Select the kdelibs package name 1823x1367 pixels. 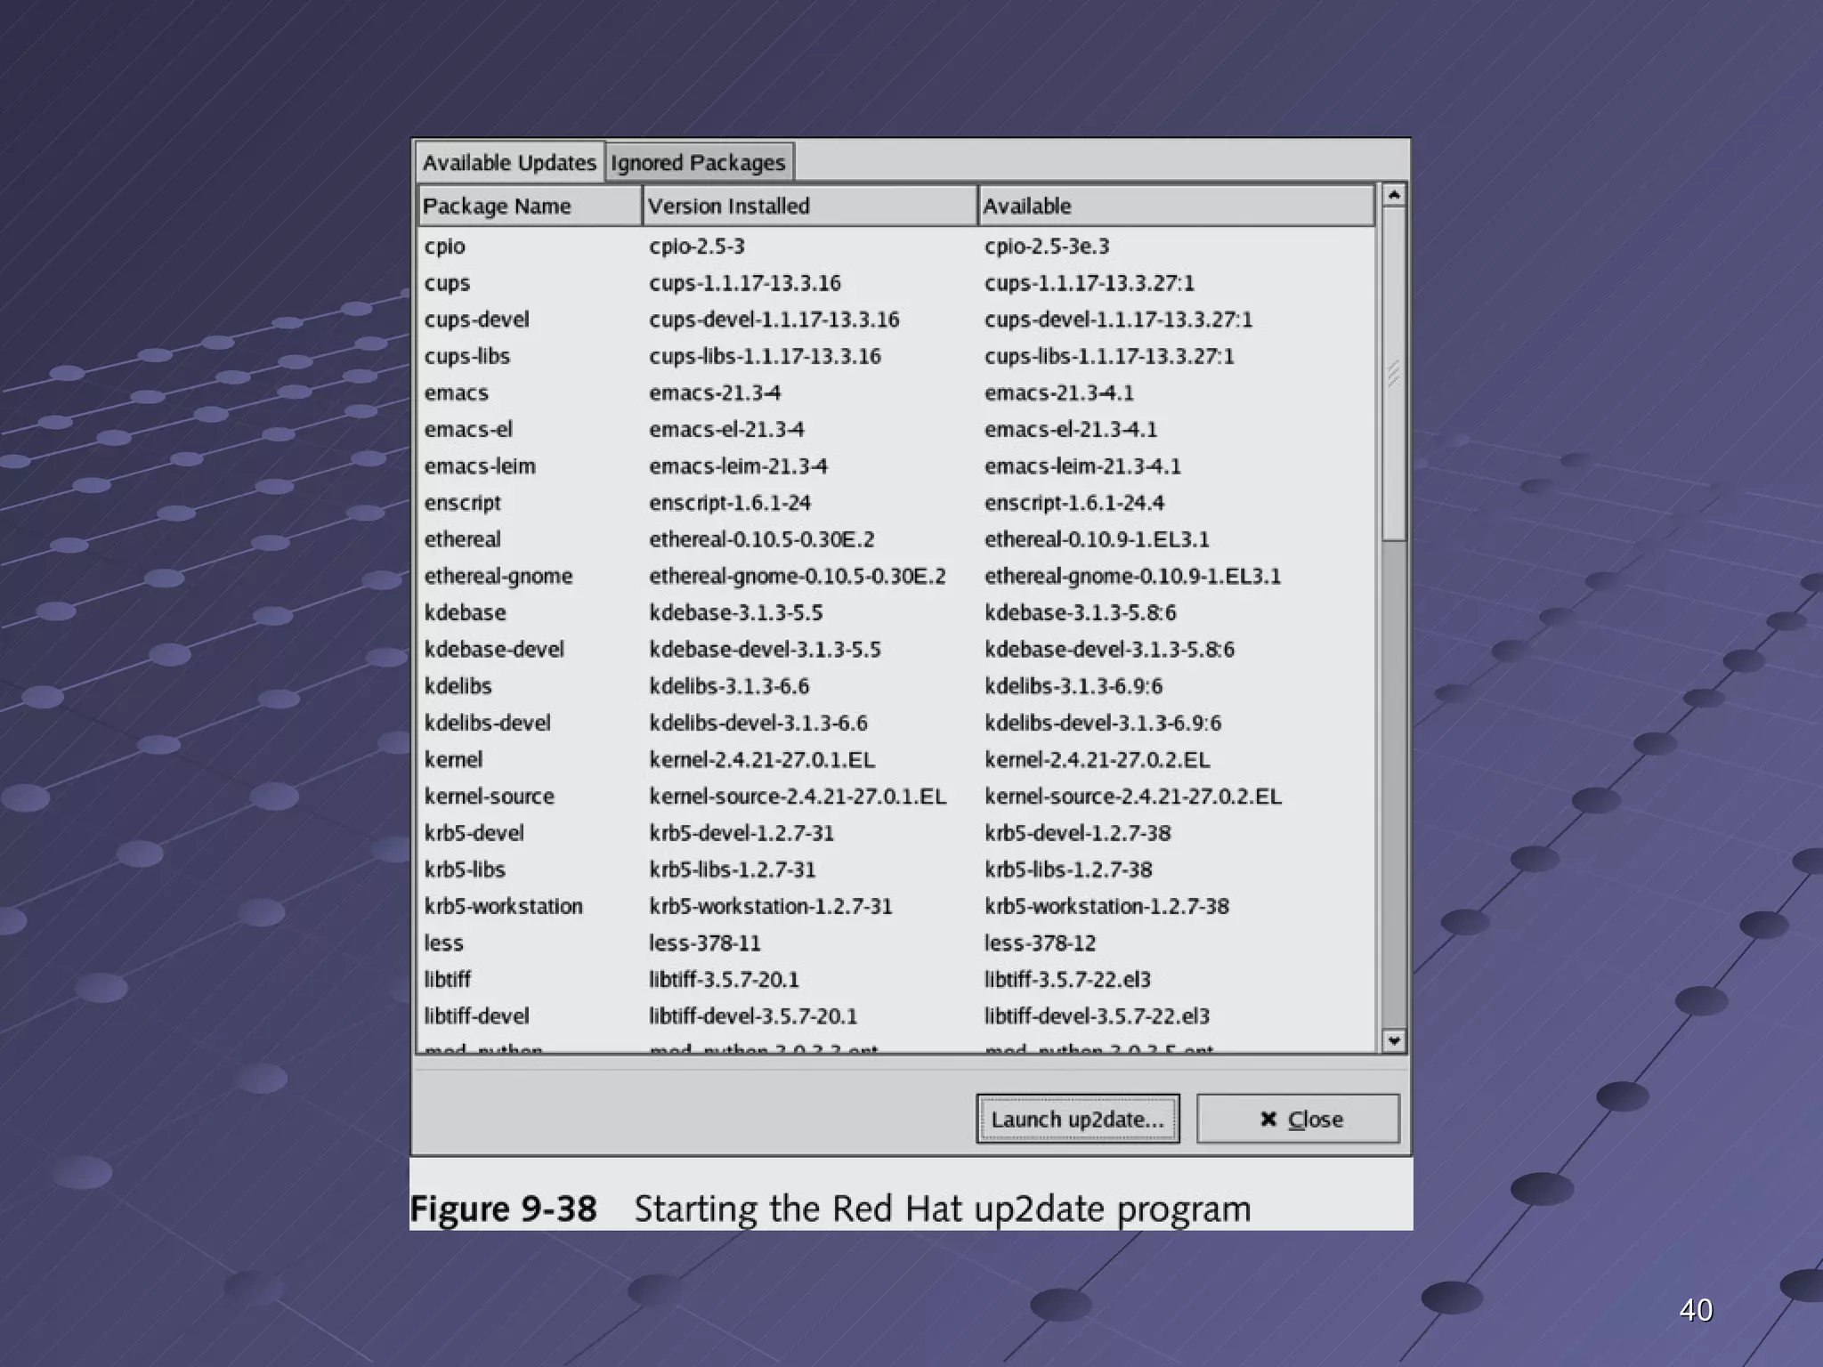[458, 686]
